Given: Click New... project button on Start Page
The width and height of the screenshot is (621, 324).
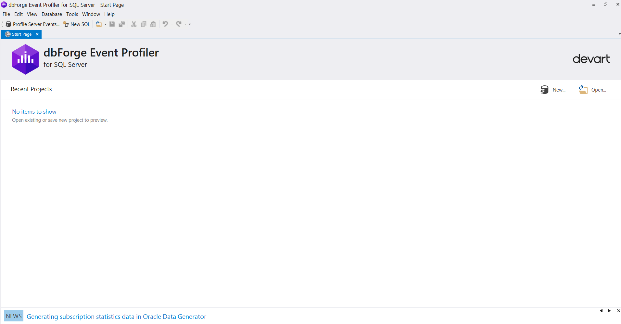Looking at the screenshot, I should pyautogui.click(x=553, y=90).
